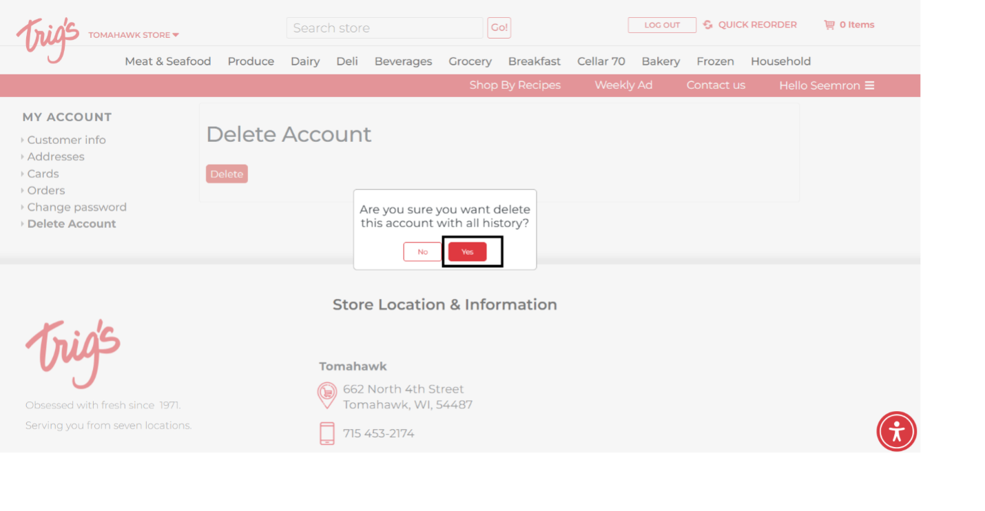The height and width of the screenshot is (511, 985).
Task: Open Cards in My Account
Action: [43, 174]
